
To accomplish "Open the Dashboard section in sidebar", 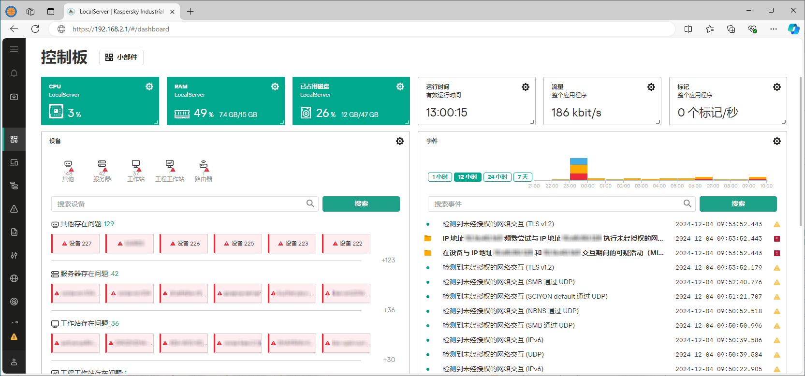I will click(14, 139).
